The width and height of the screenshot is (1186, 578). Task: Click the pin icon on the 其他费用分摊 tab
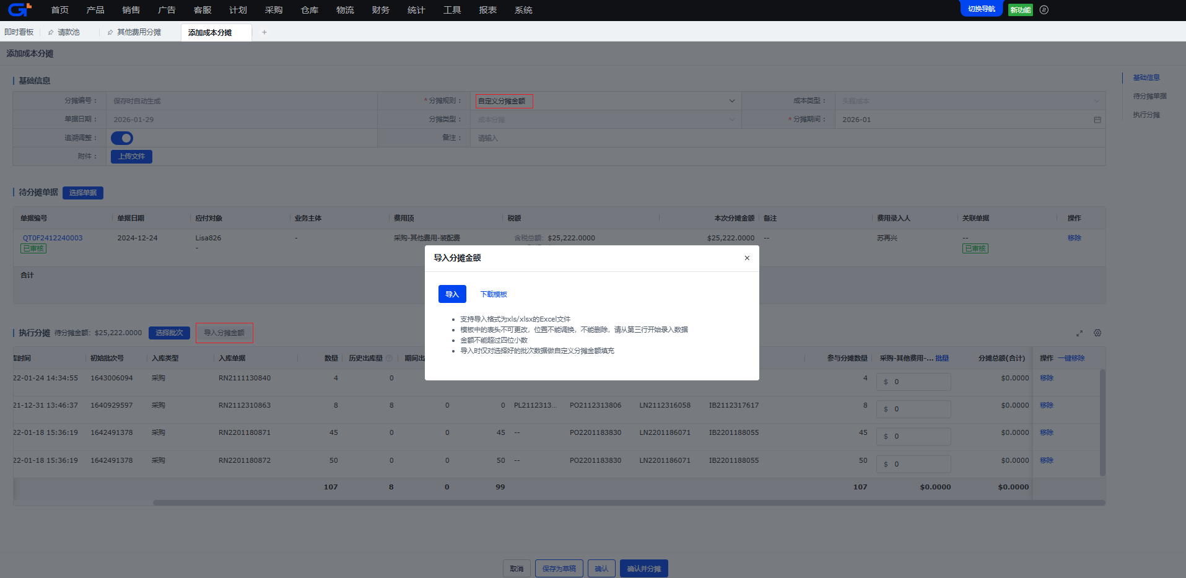coord(110,32)
